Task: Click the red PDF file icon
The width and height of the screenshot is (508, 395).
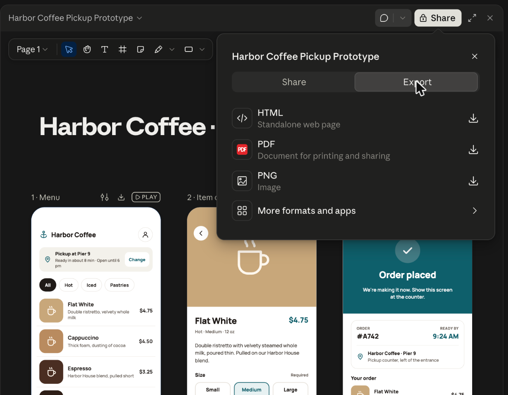Action: pos(242,150)
